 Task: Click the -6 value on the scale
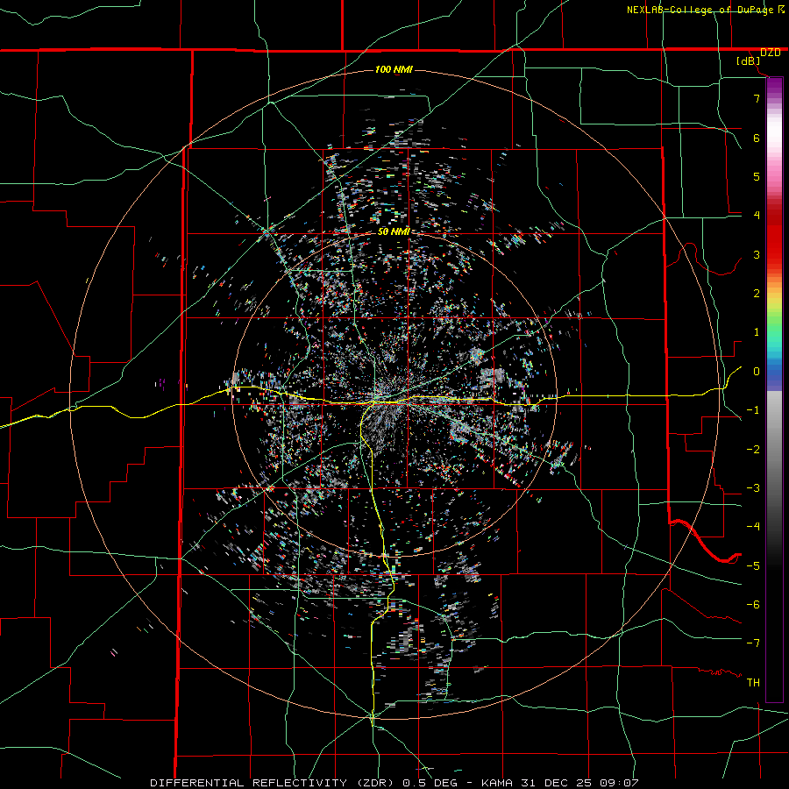click(x=753, y=605)
